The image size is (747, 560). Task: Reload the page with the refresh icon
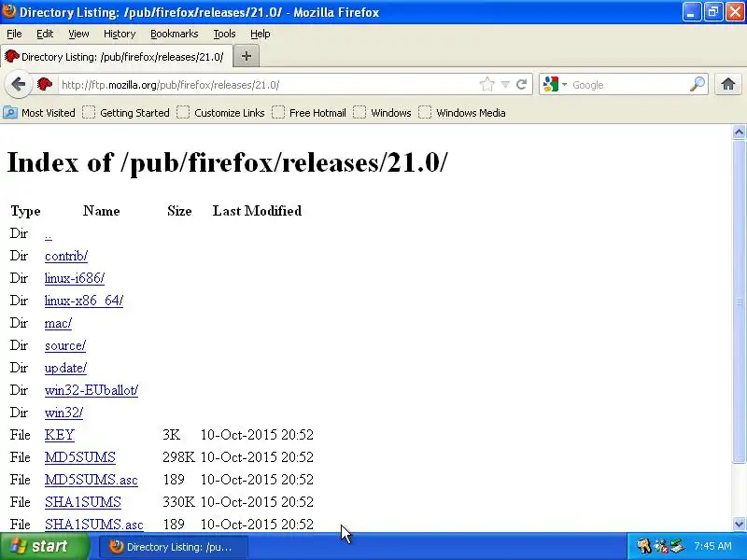pyautogui.click(x=521, y=85)
